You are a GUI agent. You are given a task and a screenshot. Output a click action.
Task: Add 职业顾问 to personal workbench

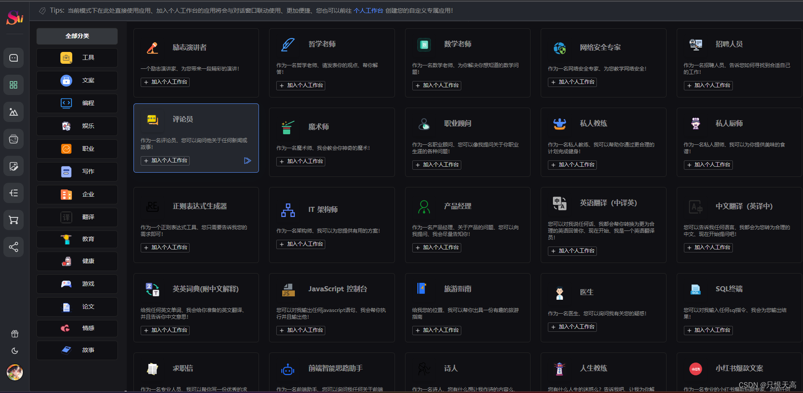437,165
